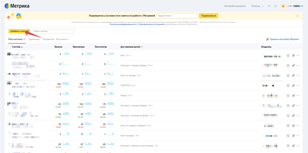Expand the Все метки filter dropdown
The image size is (308, 153).
[62, 39]
